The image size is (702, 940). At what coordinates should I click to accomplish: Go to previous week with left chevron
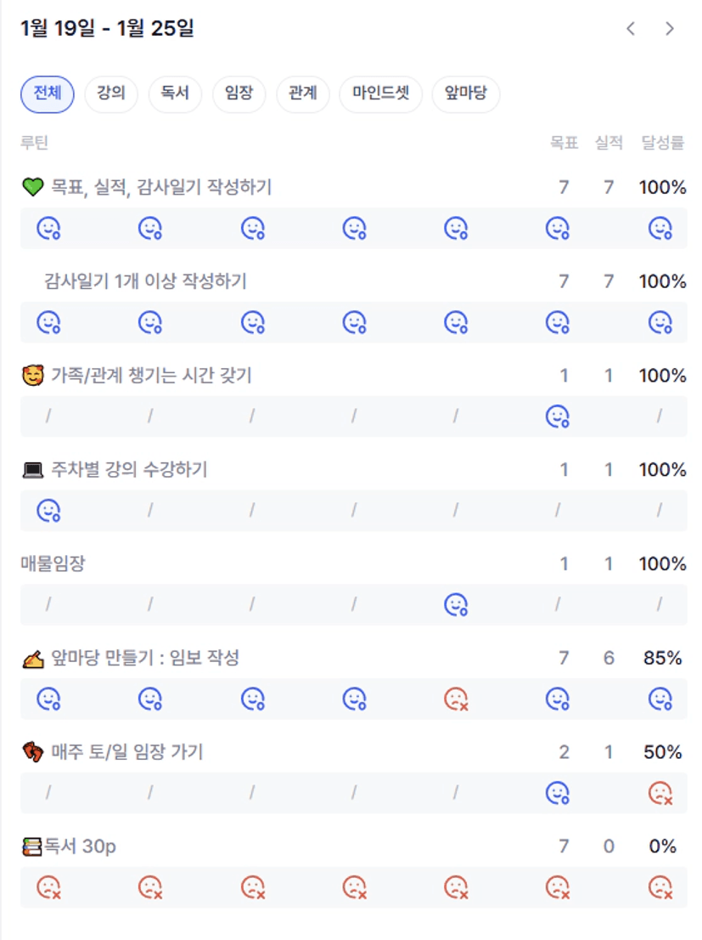631,29
